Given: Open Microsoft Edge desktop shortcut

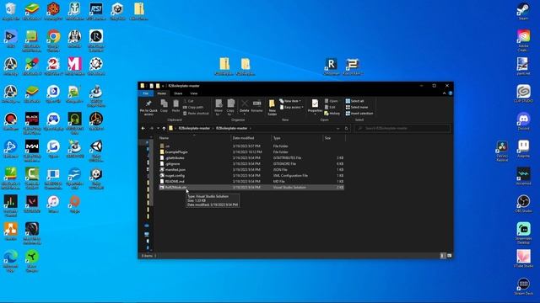Looking at the screenshot, I should point(11,261).
